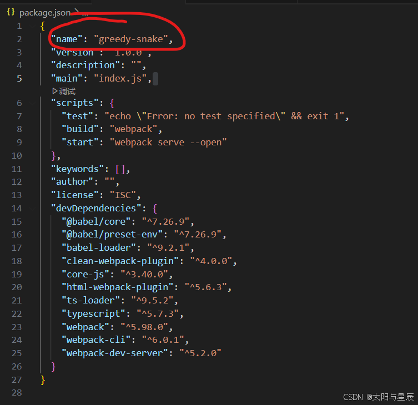
Task: Click the "name" key on line 2
Action: pos(67,39)
